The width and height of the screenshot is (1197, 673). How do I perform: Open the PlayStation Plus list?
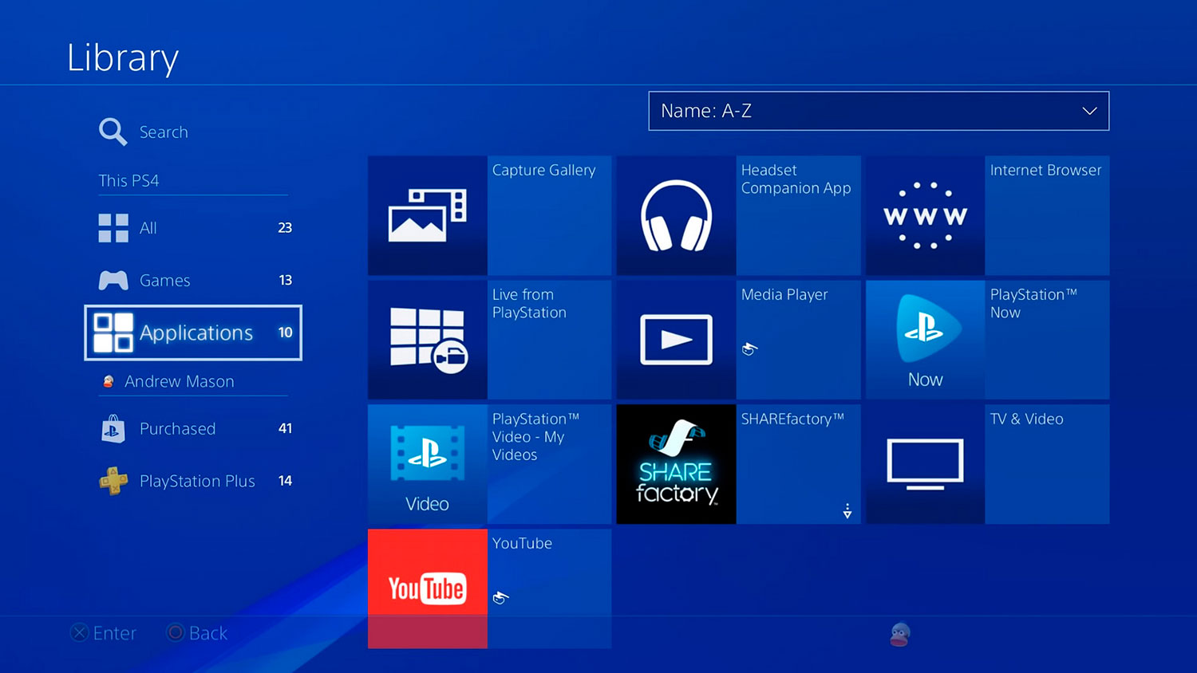pyautogui.click(x=194, y=481)
